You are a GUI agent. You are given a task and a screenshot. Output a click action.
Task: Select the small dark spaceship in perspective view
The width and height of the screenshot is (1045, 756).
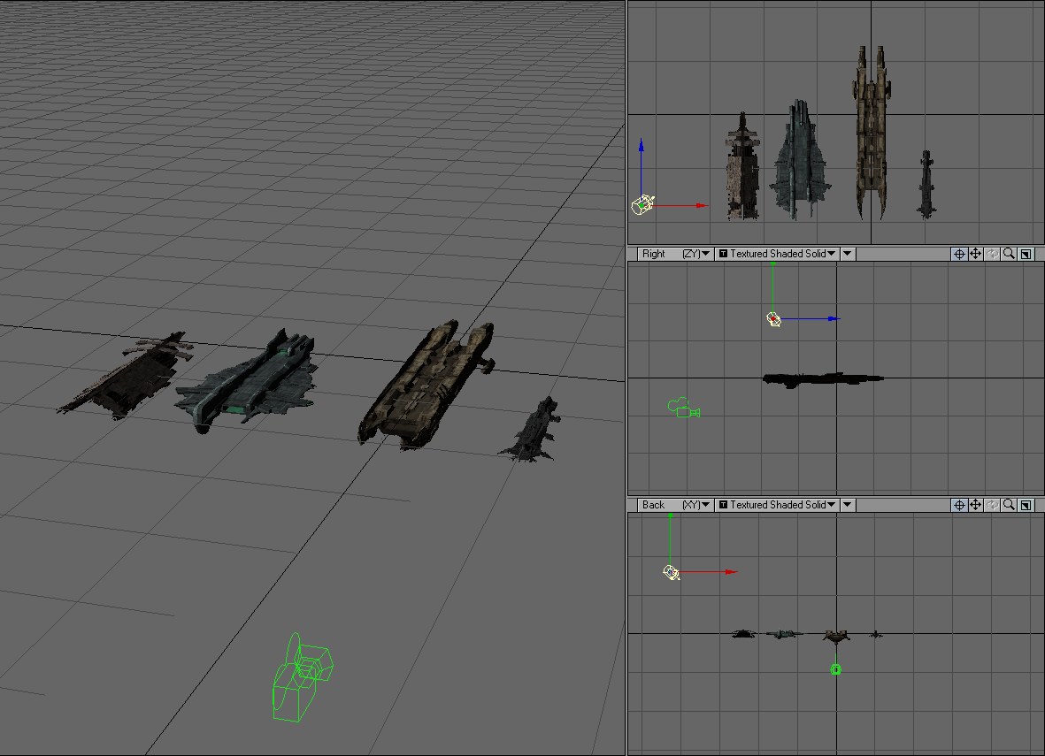531,430
